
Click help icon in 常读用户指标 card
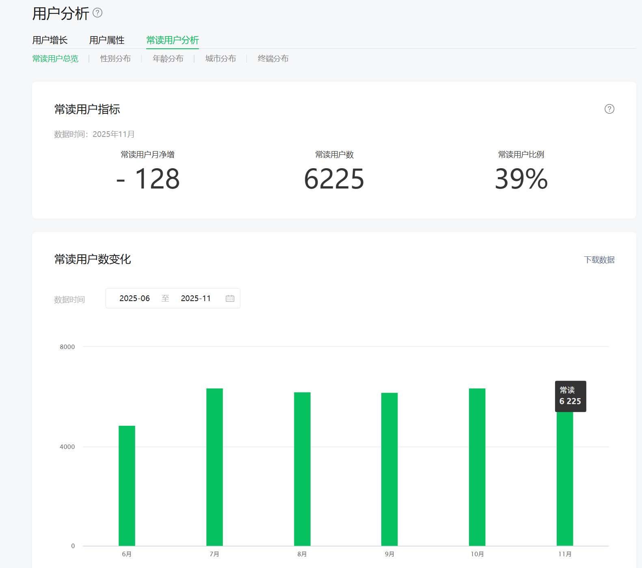pyautogui.click(x=609, y=109)
